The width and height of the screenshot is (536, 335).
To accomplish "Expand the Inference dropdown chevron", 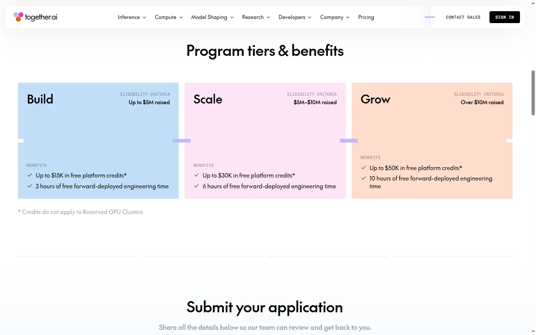I will pos(144,17).
